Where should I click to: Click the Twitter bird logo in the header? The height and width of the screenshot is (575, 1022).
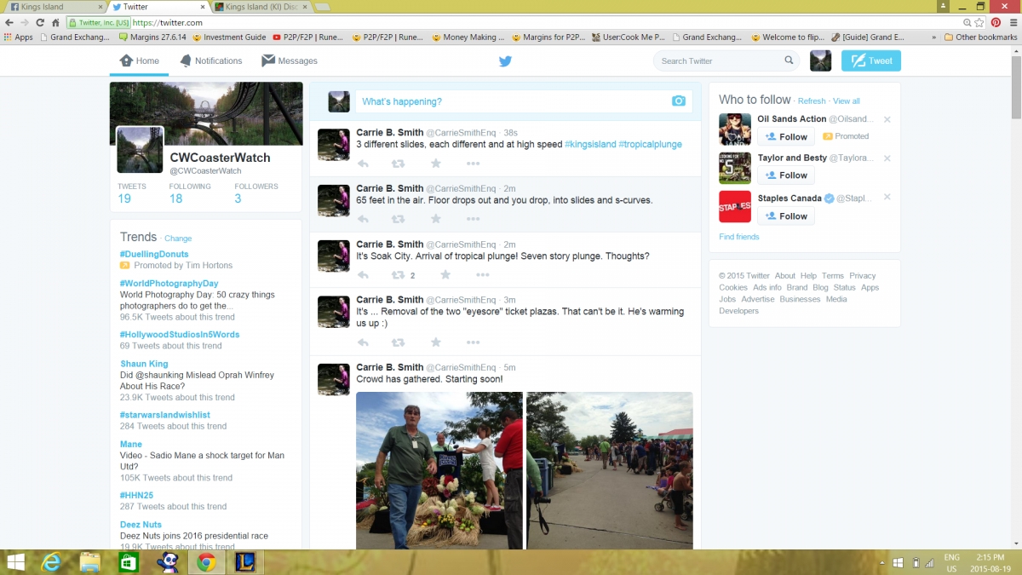(x=505, y=60)
